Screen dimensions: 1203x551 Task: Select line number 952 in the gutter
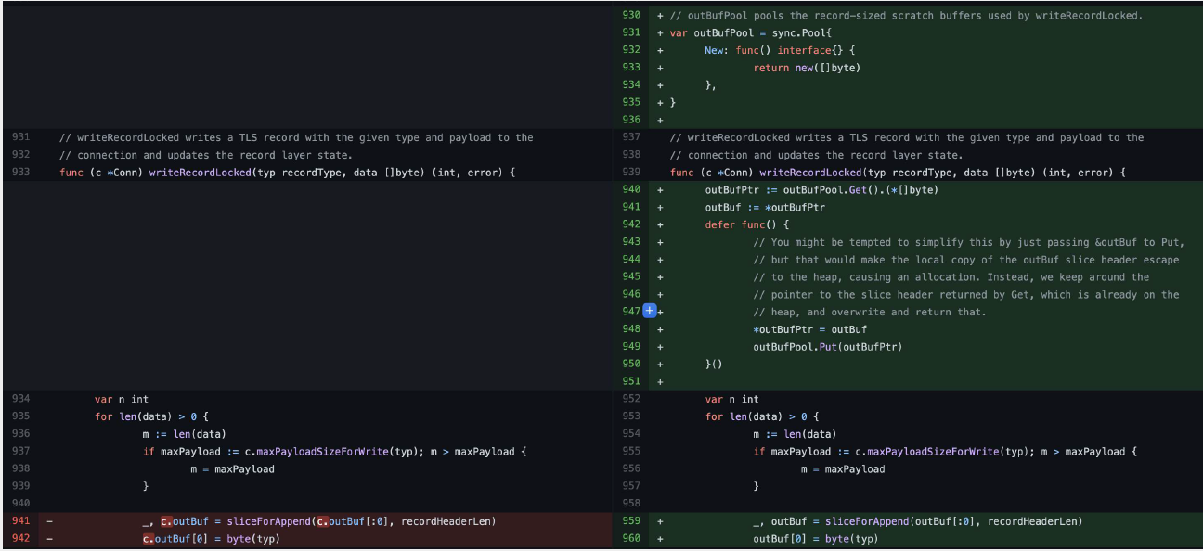(631, 399)
